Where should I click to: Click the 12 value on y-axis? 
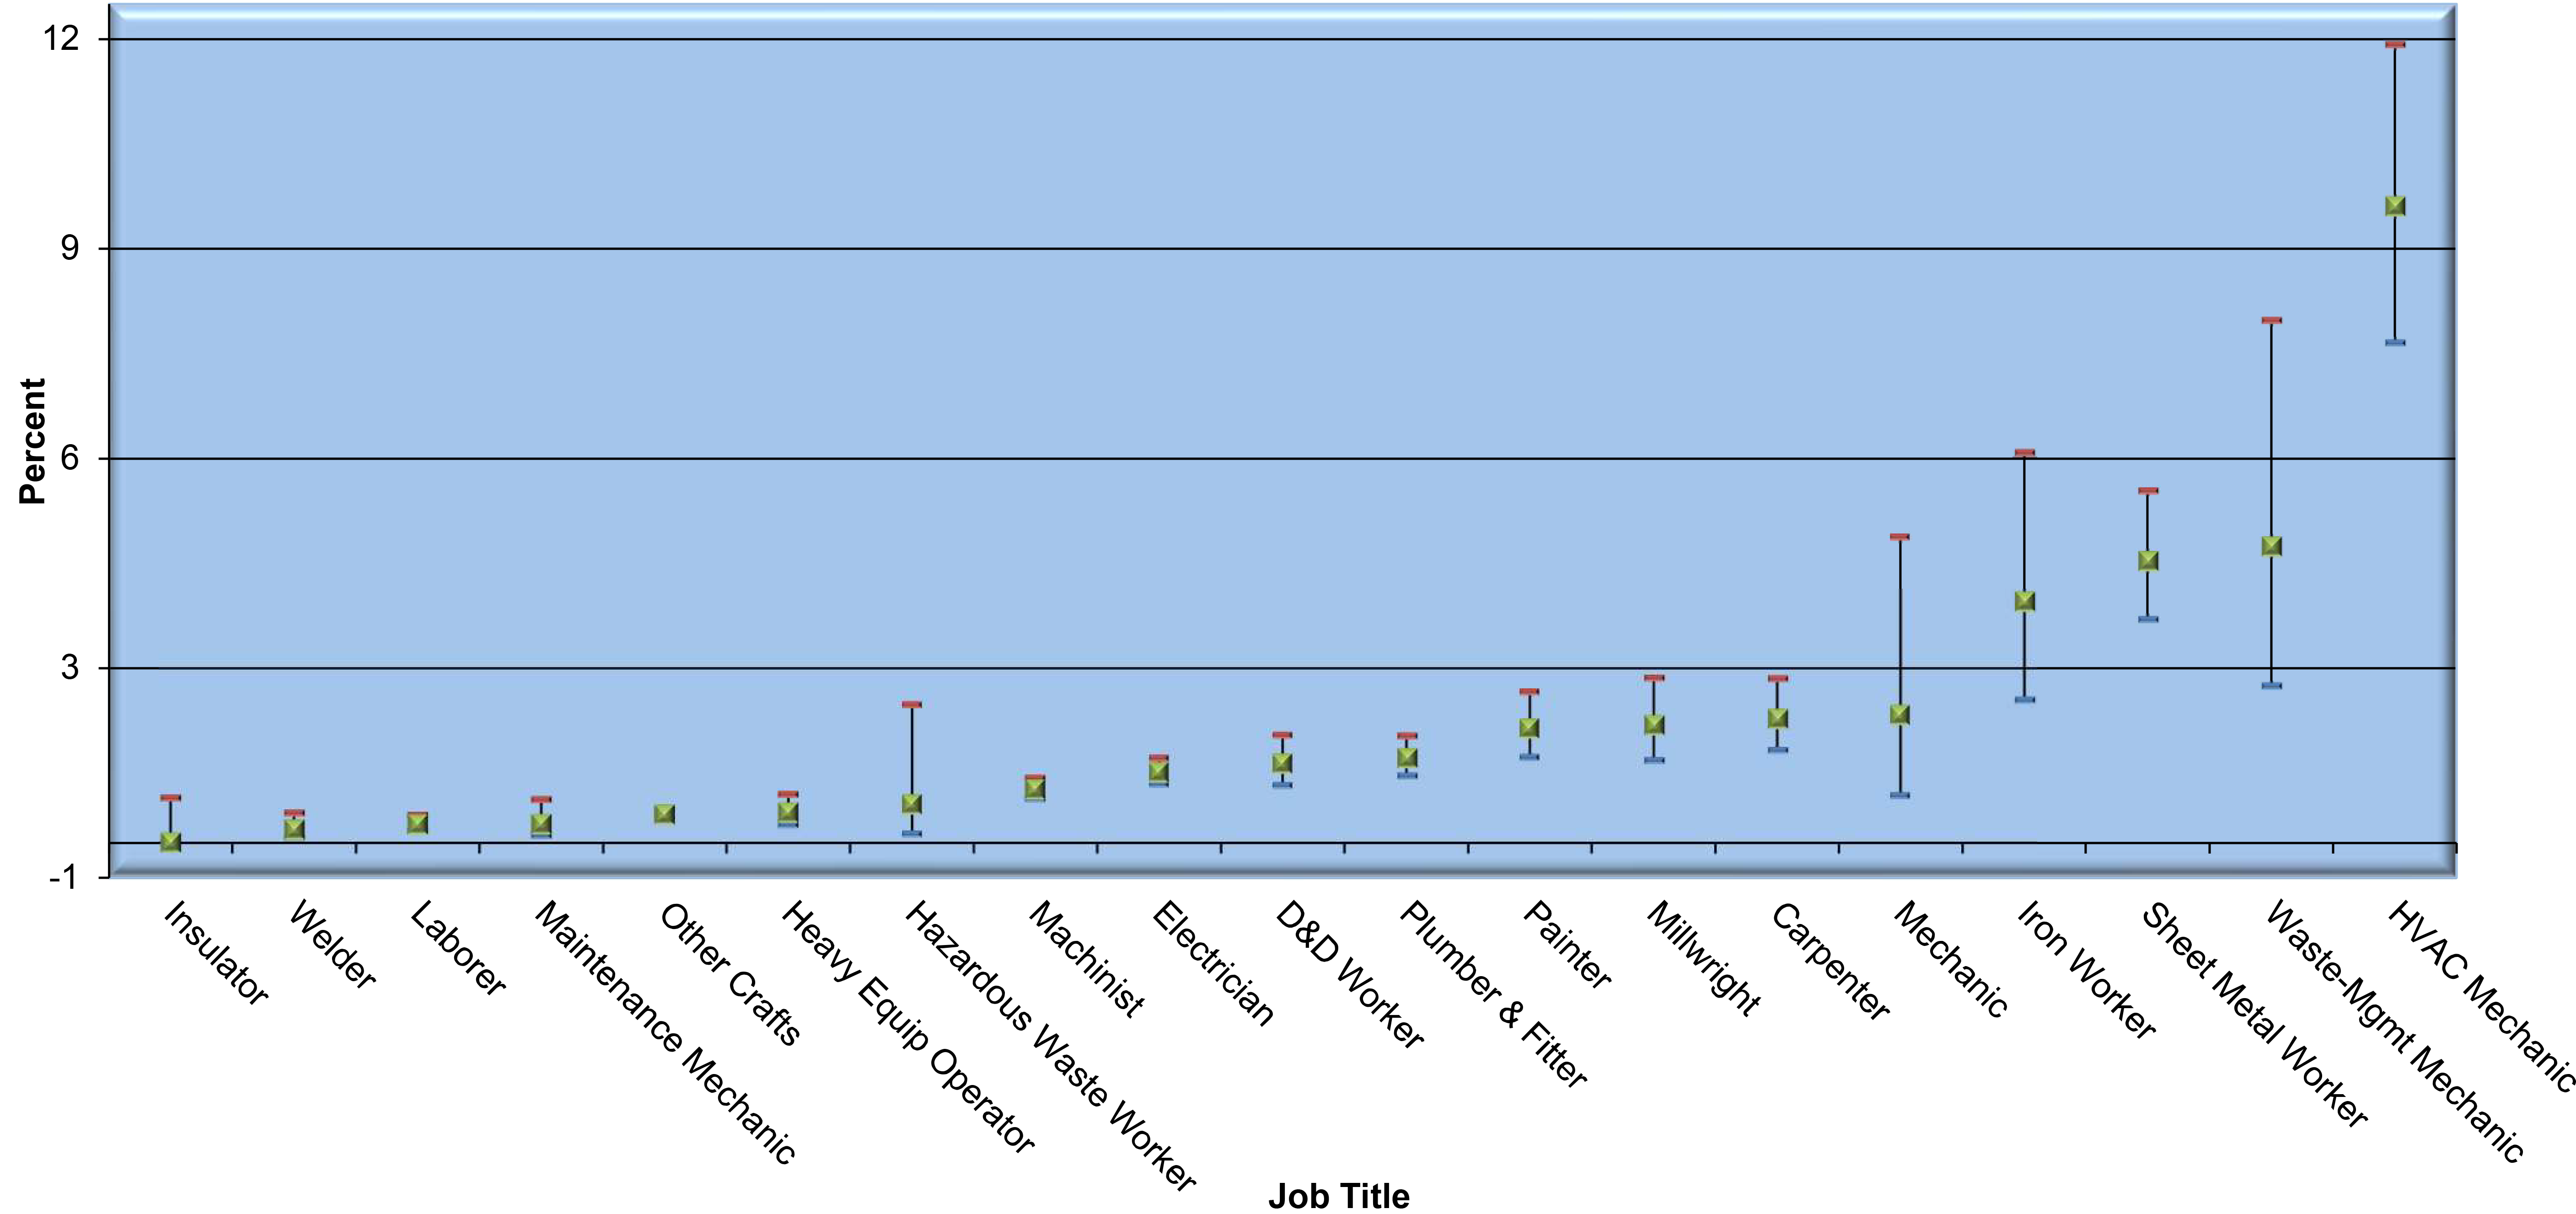click(x=61, y=38)
